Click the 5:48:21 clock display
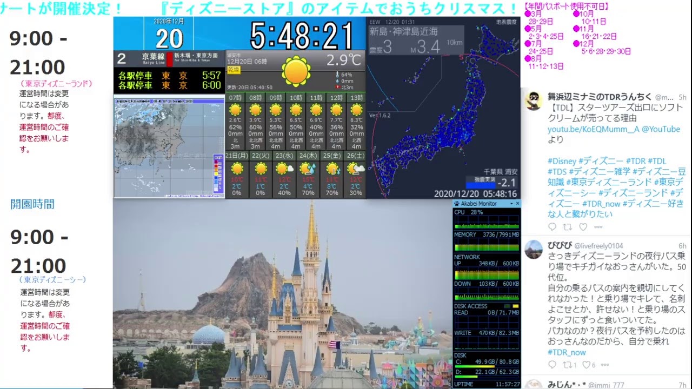Viewport: 692px width, 389px height. [x=302, y=36]
